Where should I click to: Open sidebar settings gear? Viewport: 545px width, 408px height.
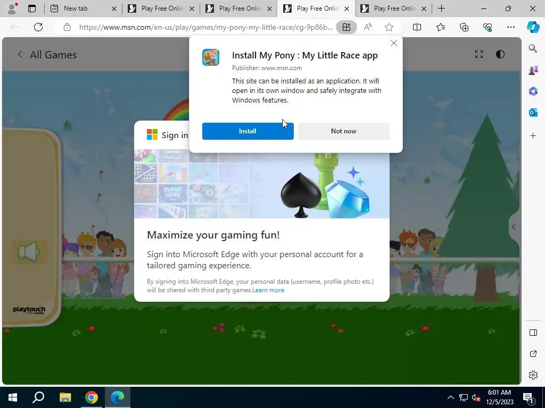coord(533,375)
